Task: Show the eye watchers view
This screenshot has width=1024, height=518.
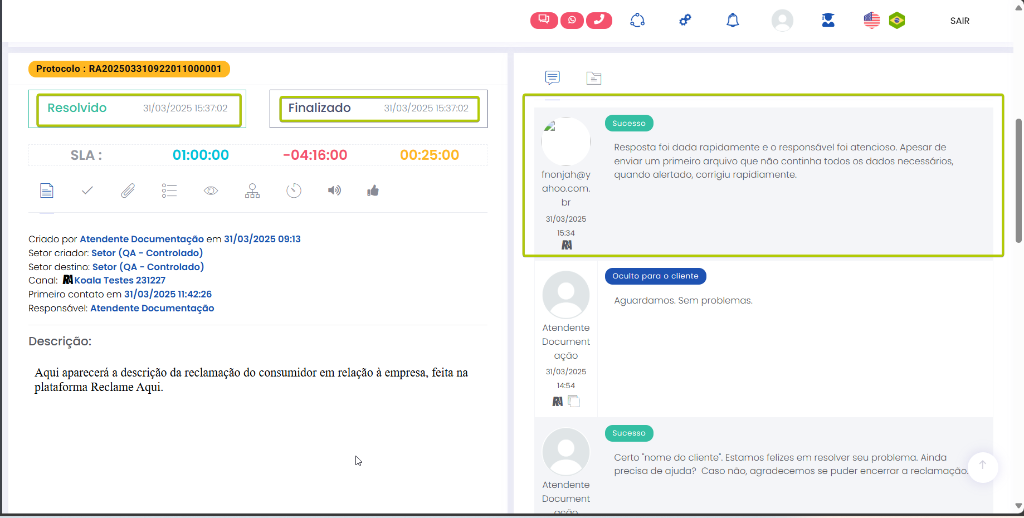Action: coord(211,191)
